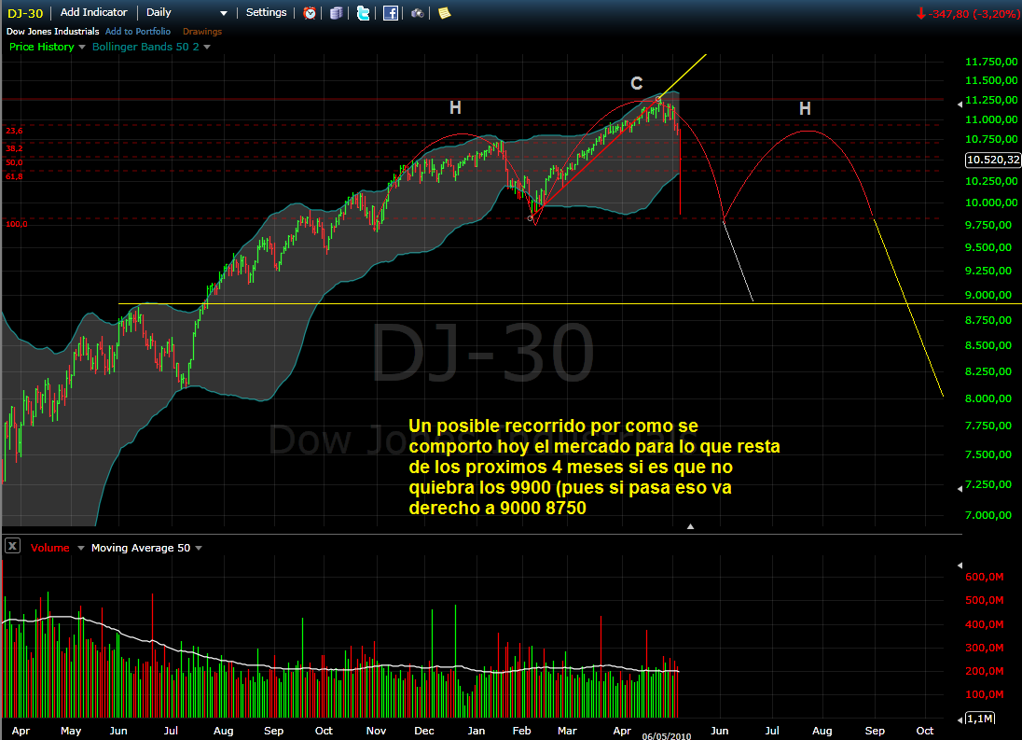Click the database stack icon in toolbar
The image size is (1022, 740).
(337, 13)
